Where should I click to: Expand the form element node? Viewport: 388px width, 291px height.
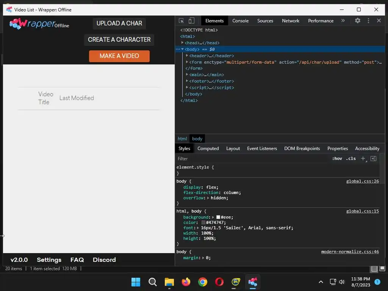187,62
